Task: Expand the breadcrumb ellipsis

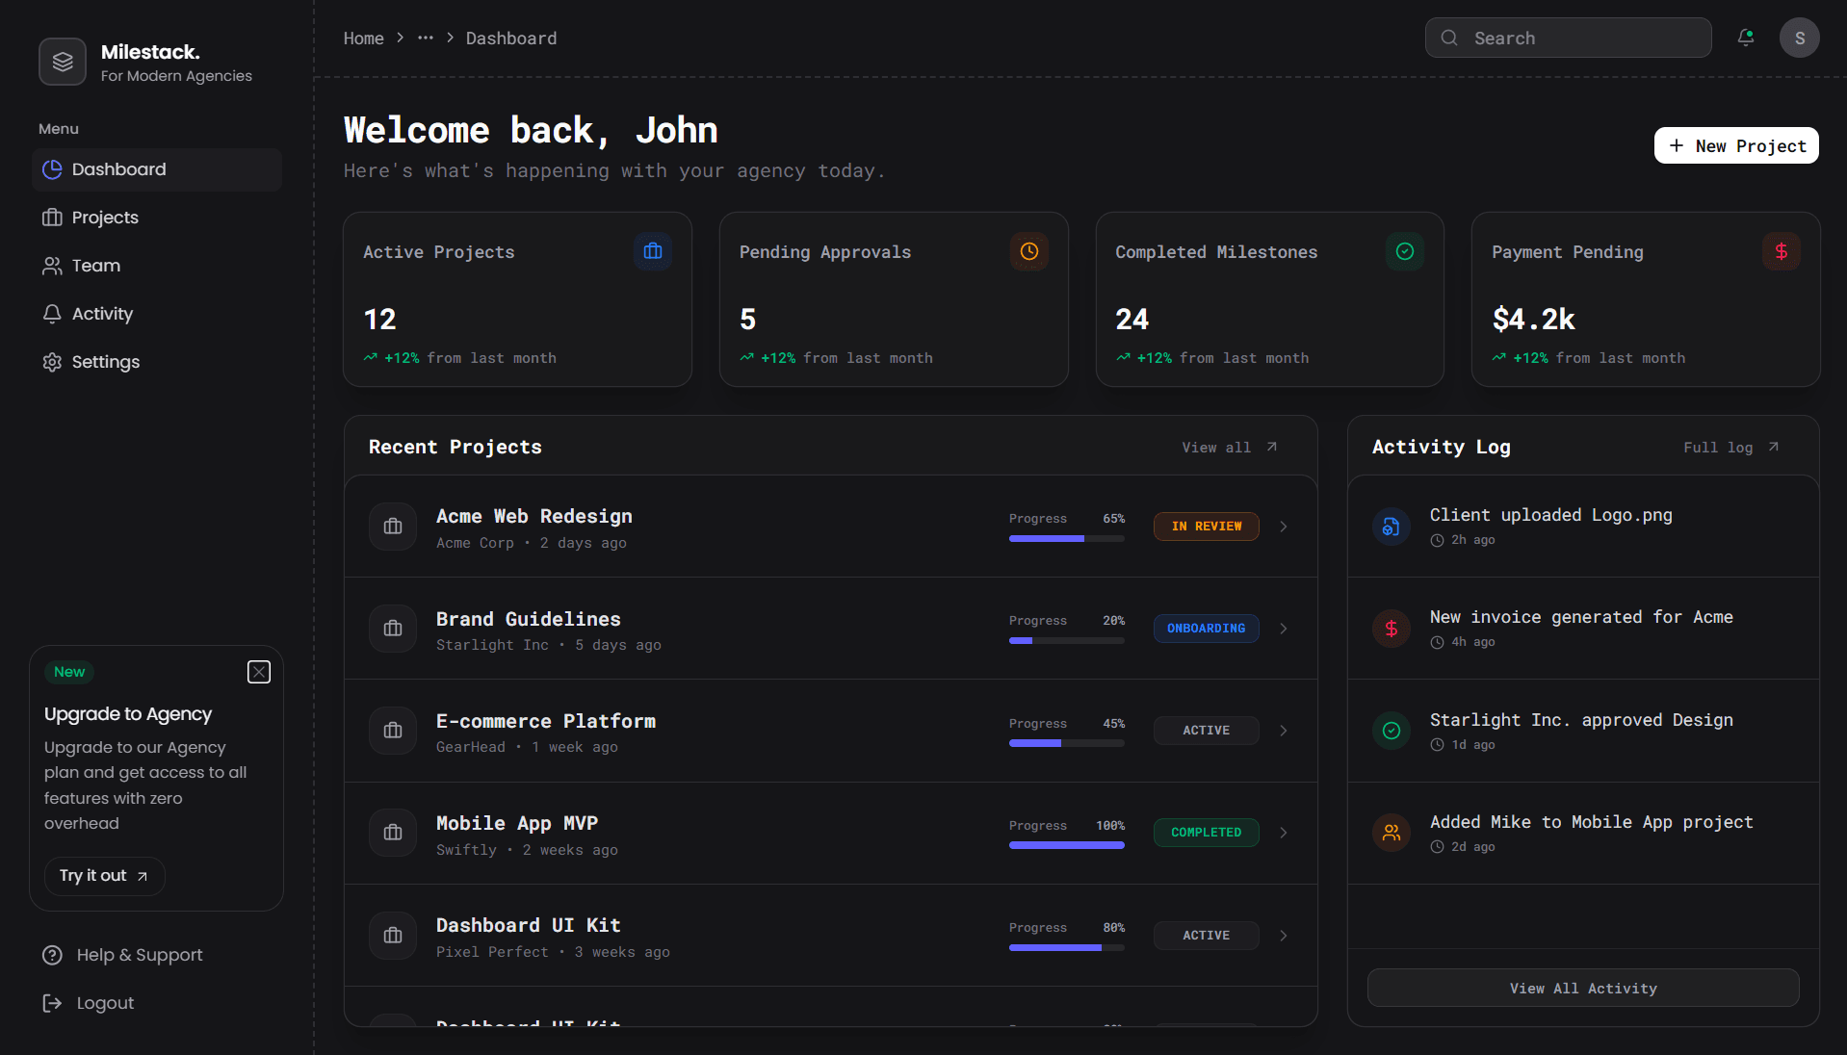Action: click(x=426, y=39)
